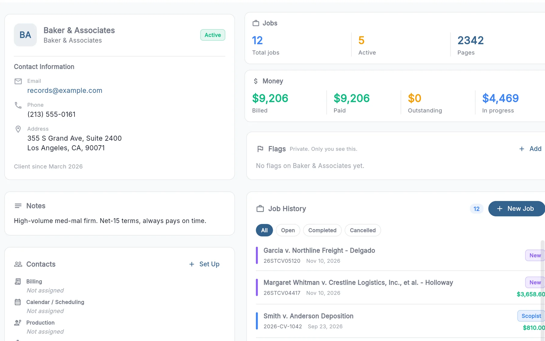Click the Billing receipt icon

[18, 282]
